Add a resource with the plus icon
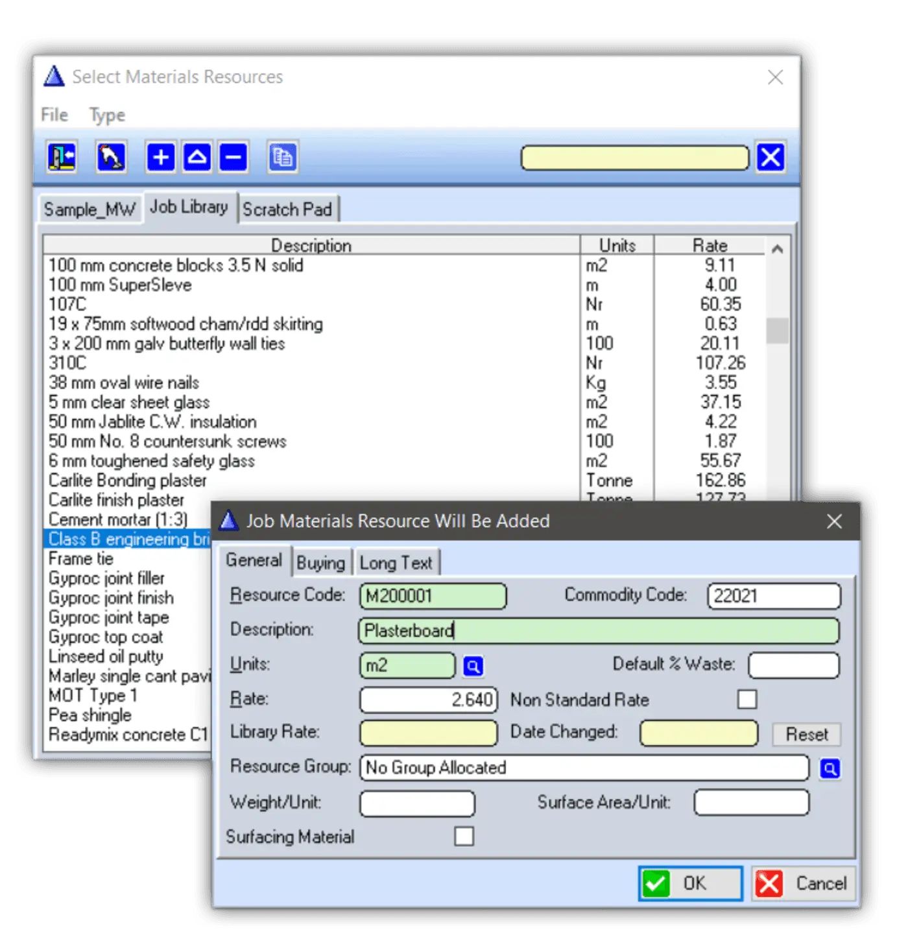 click(x=160, y=157)
